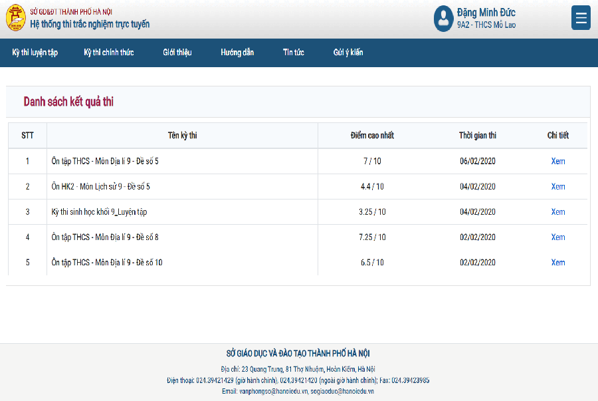This screenshot has width=598, height=401.
Task: Open the Giới thiệu page
Action: pyautogui.click(x=177, y=53)
